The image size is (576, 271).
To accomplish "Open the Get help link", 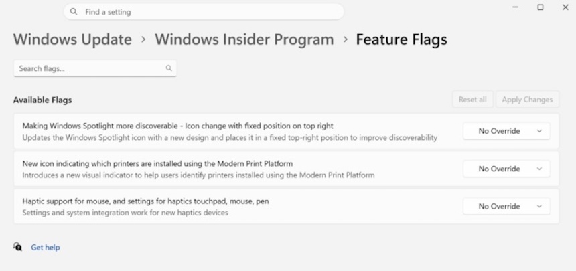I will pos(46,248).
